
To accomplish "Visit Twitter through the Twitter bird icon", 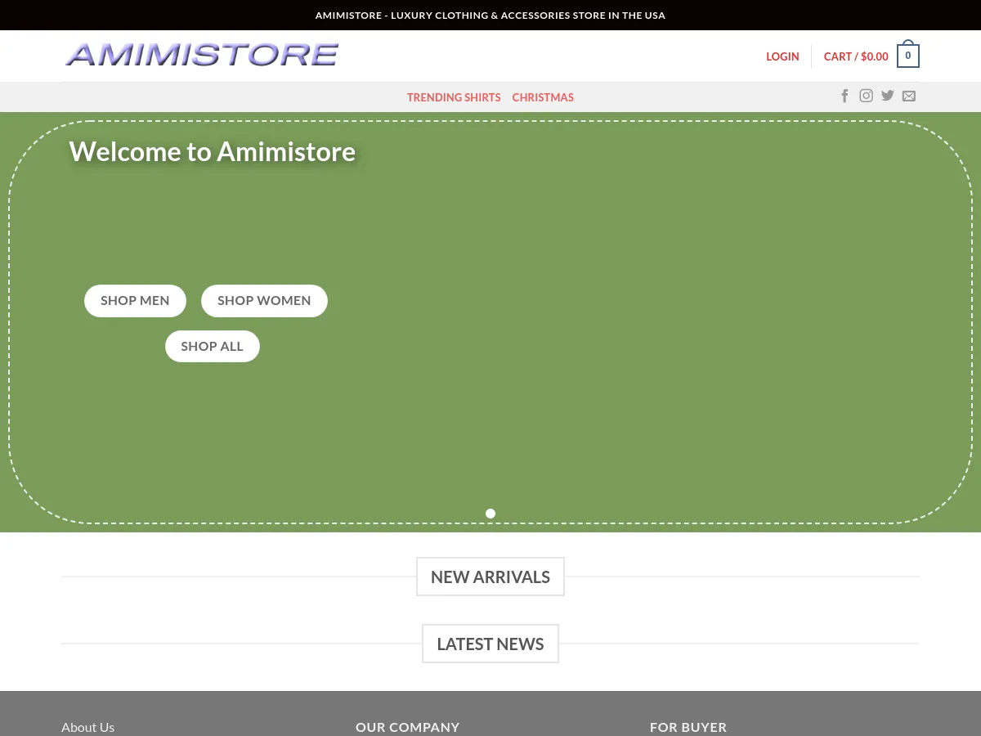I will tap(887, 96).
